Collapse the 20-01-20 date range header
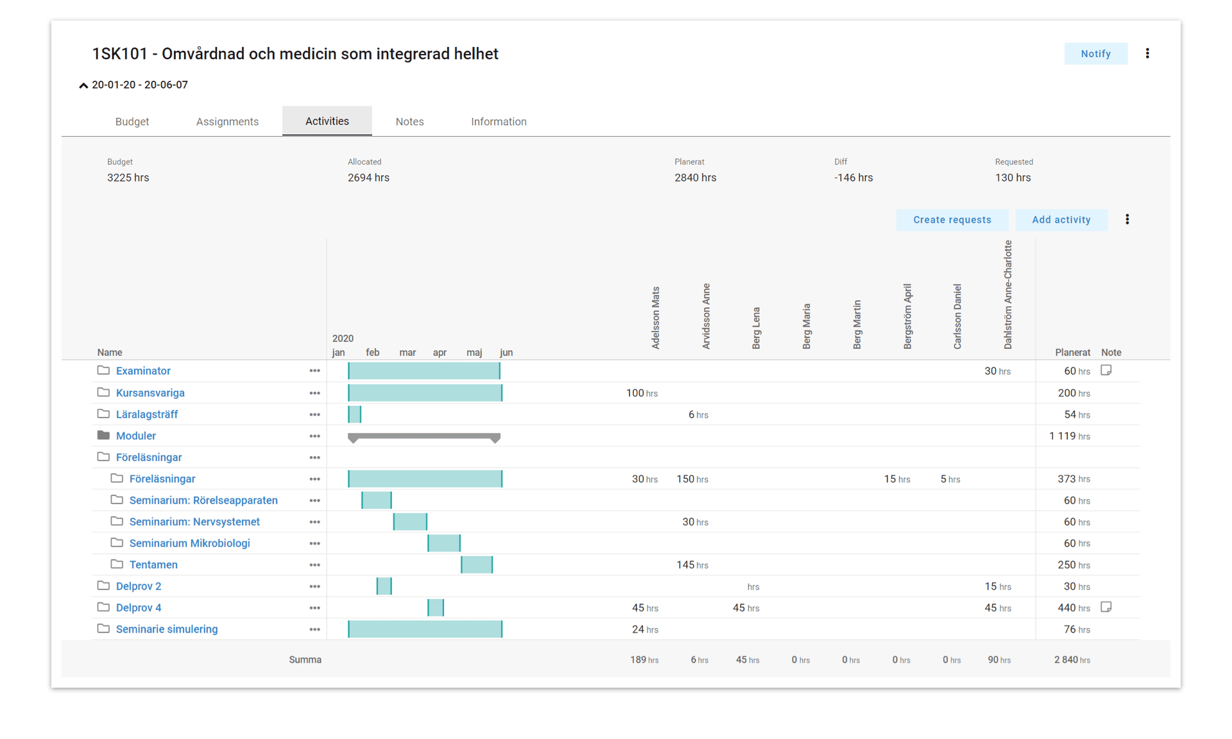This screenshot has height=739, width=1232. (83, 85)
